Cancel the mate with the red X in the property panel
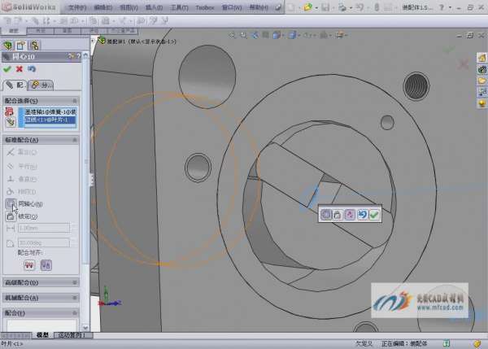Image resolution: width=488 pixels, height=349 pixels. point(20,69)
